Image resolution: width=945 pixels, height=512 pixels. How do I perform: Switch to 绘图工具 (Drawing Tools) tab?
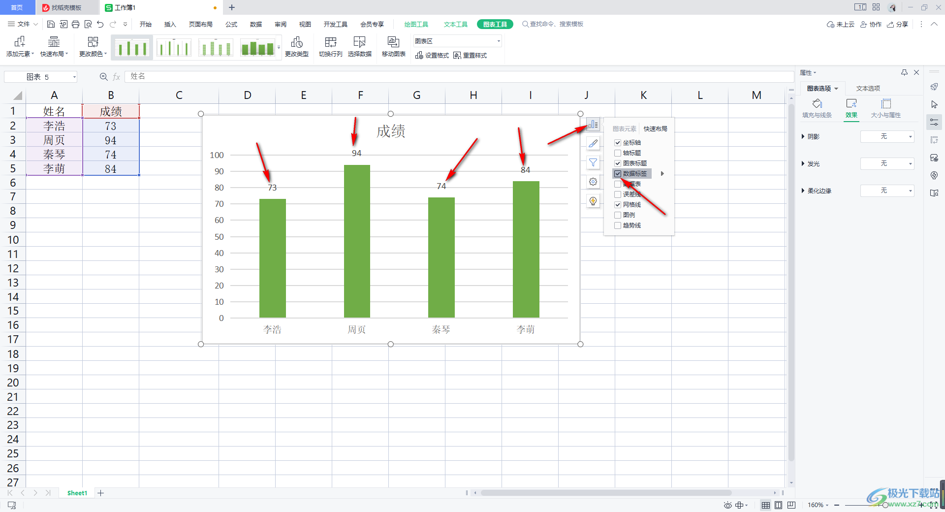(416, 24)
